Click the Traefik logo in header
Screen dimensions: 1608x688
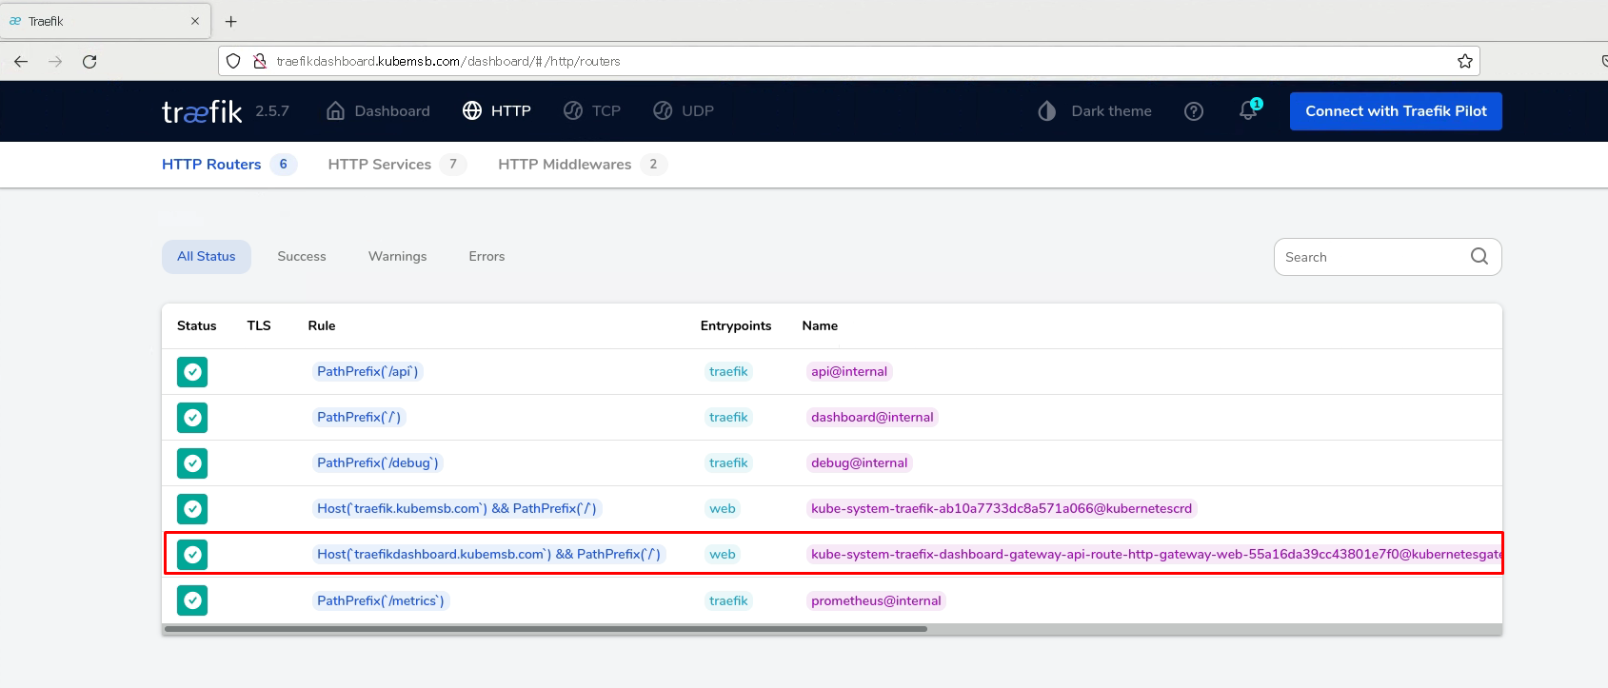click(202, 111)
